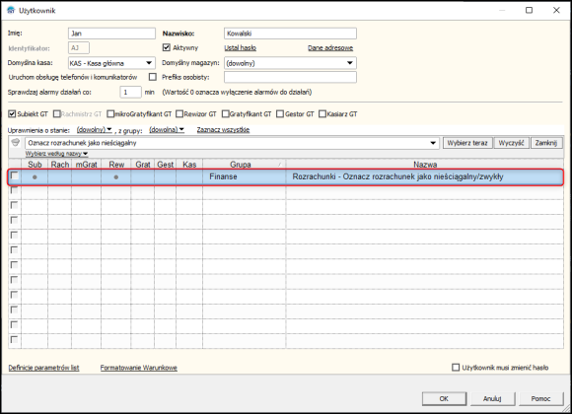Open the permission name search dropdown arrow
The image size is (572, 414).
click(x=433, y=143)
